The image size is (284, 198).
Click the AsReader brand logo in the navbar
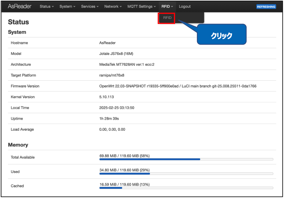coord(20,7)
